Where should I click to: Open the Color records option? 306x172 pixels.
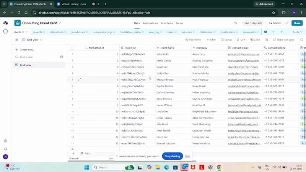click(x=255, y=40)
